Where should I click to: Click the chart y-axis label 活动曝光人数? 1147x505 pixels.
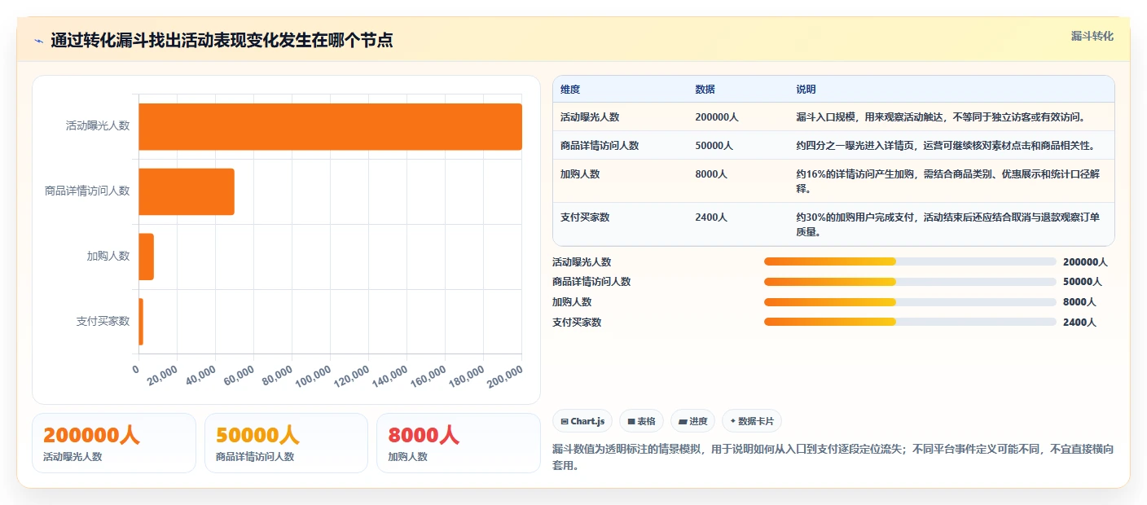pyautogui.click(x=98, y=126)
